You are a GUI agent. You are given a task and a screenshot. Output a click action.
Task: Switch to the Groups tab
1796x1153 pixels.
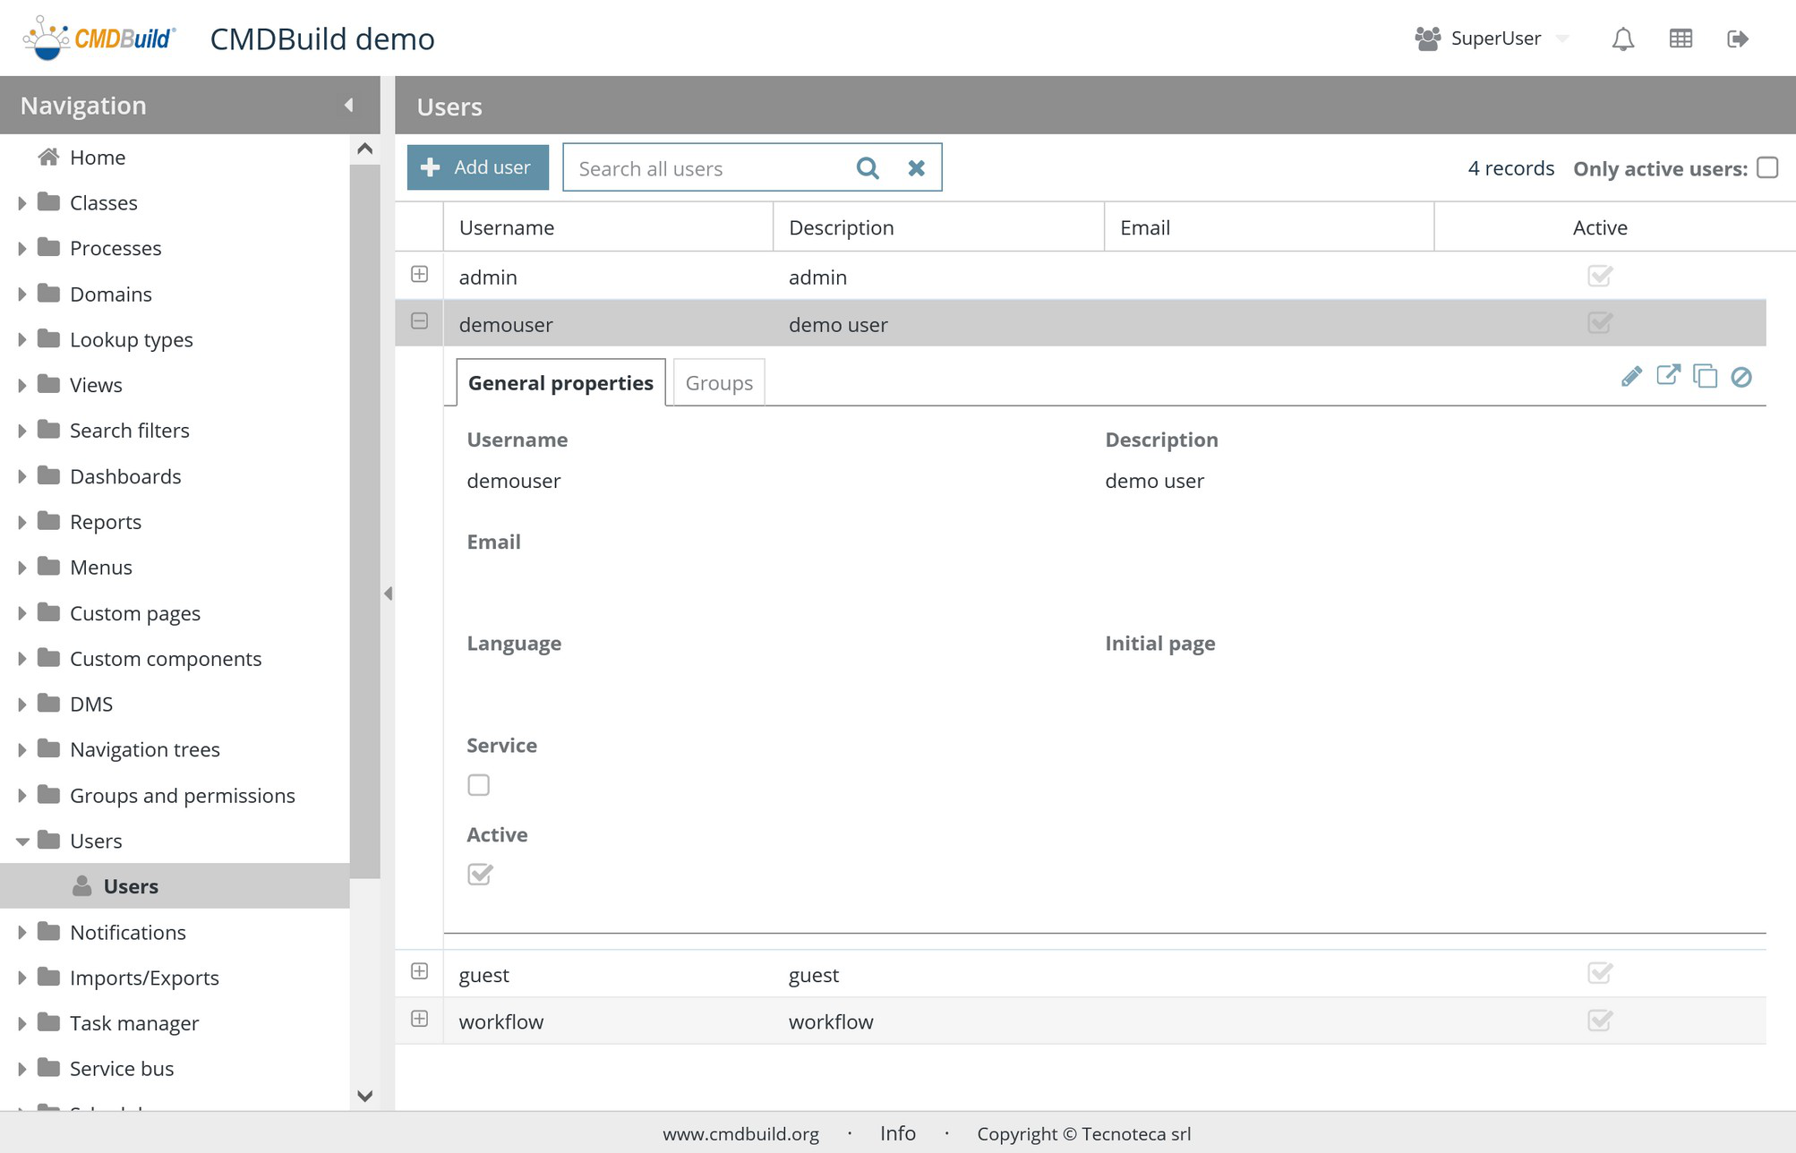click(719, 383)
